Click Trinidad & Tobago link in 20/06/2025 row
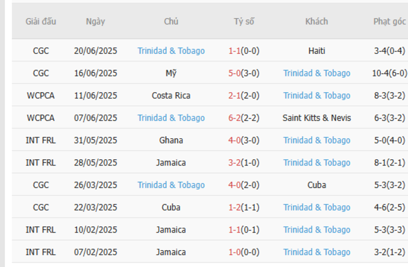This screenshot has width=408, height=267. pyautogui.click(x=171, y=51)
